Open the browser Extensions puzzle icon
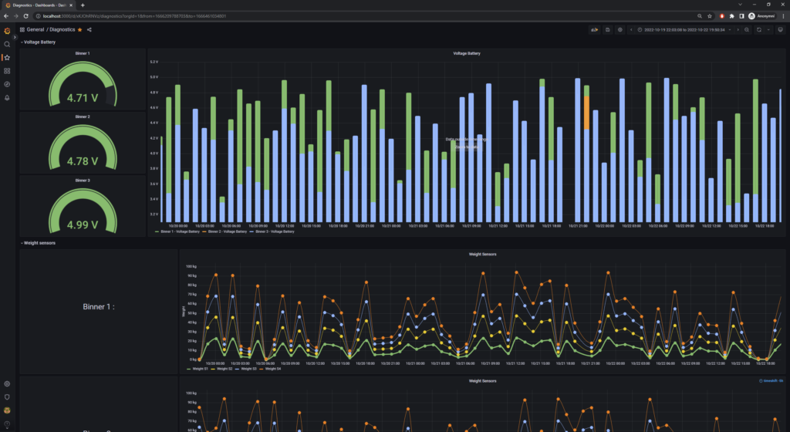The image size is (790, 432). [731, 16]
